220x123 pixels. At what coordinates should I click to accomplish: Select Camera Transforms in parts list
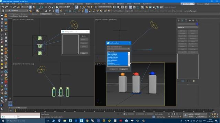click(x=113, y=56)
